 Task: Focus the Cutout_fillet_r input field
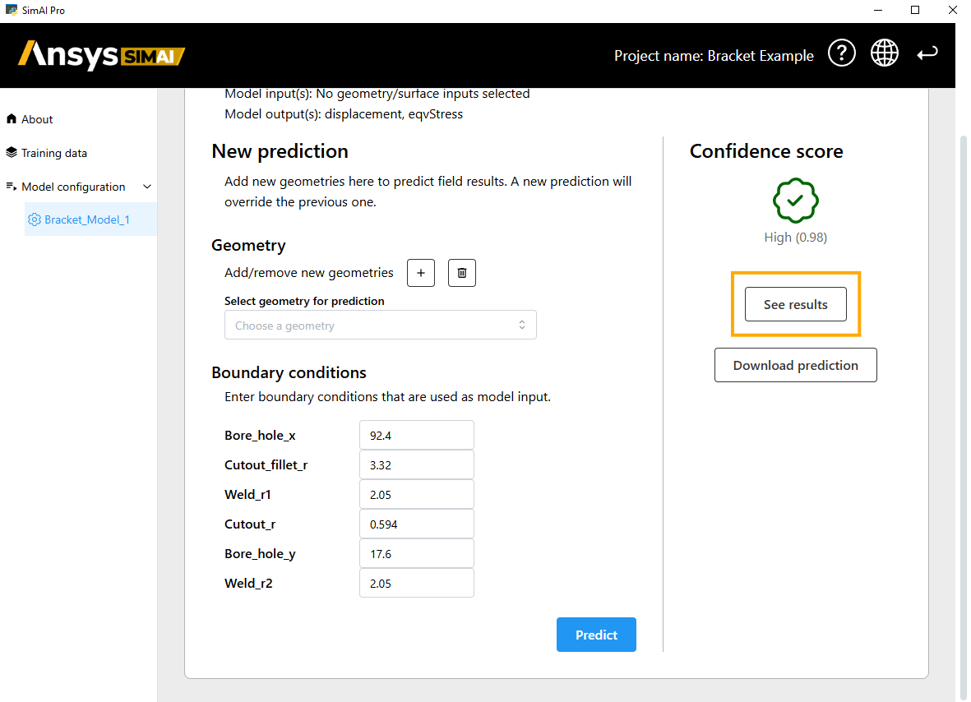[x=416, y=464]
